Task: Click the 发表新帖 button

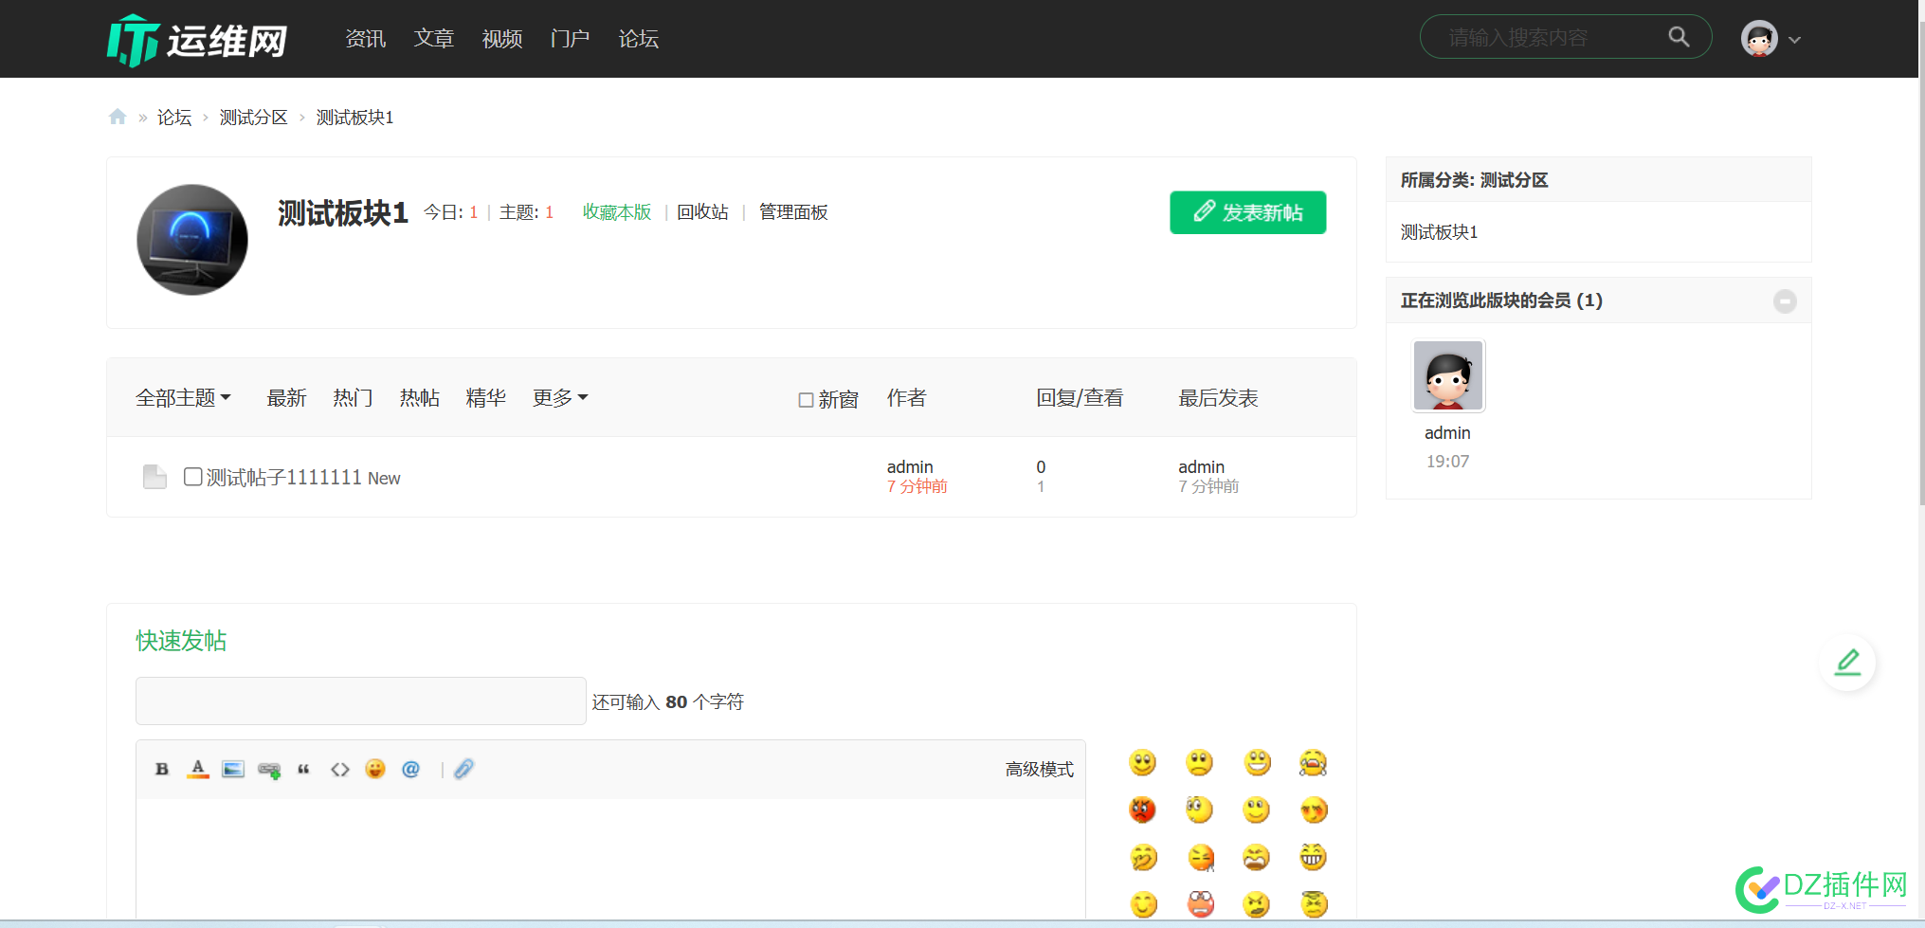Action: (x=1247, y=212)
